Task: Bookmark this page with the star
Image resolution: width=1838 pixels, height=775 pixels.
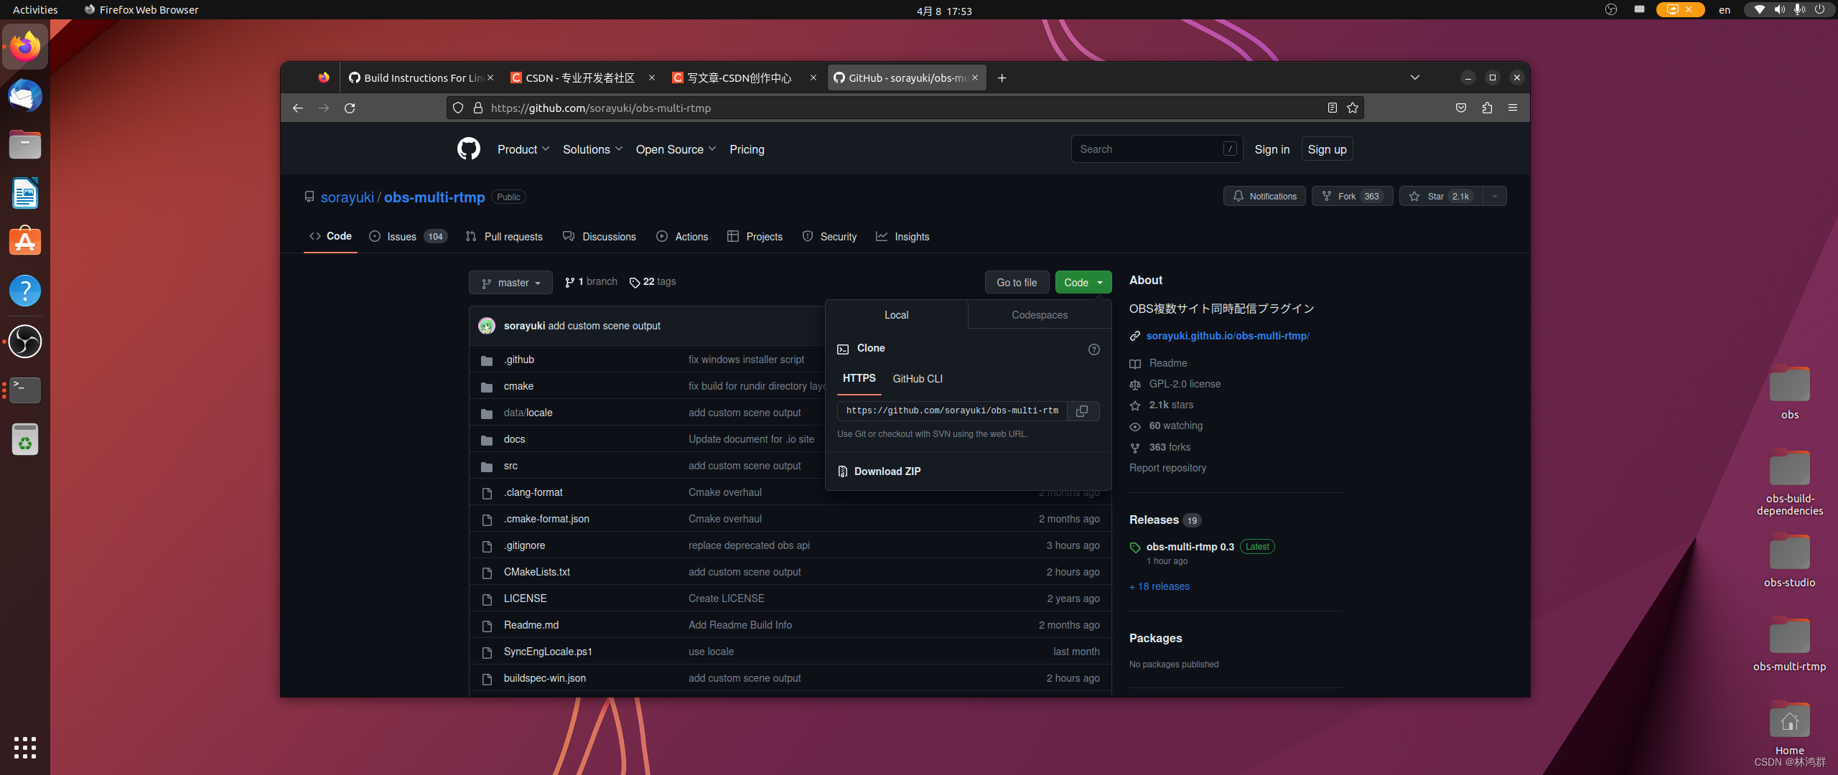Action: pos(1353,108)
